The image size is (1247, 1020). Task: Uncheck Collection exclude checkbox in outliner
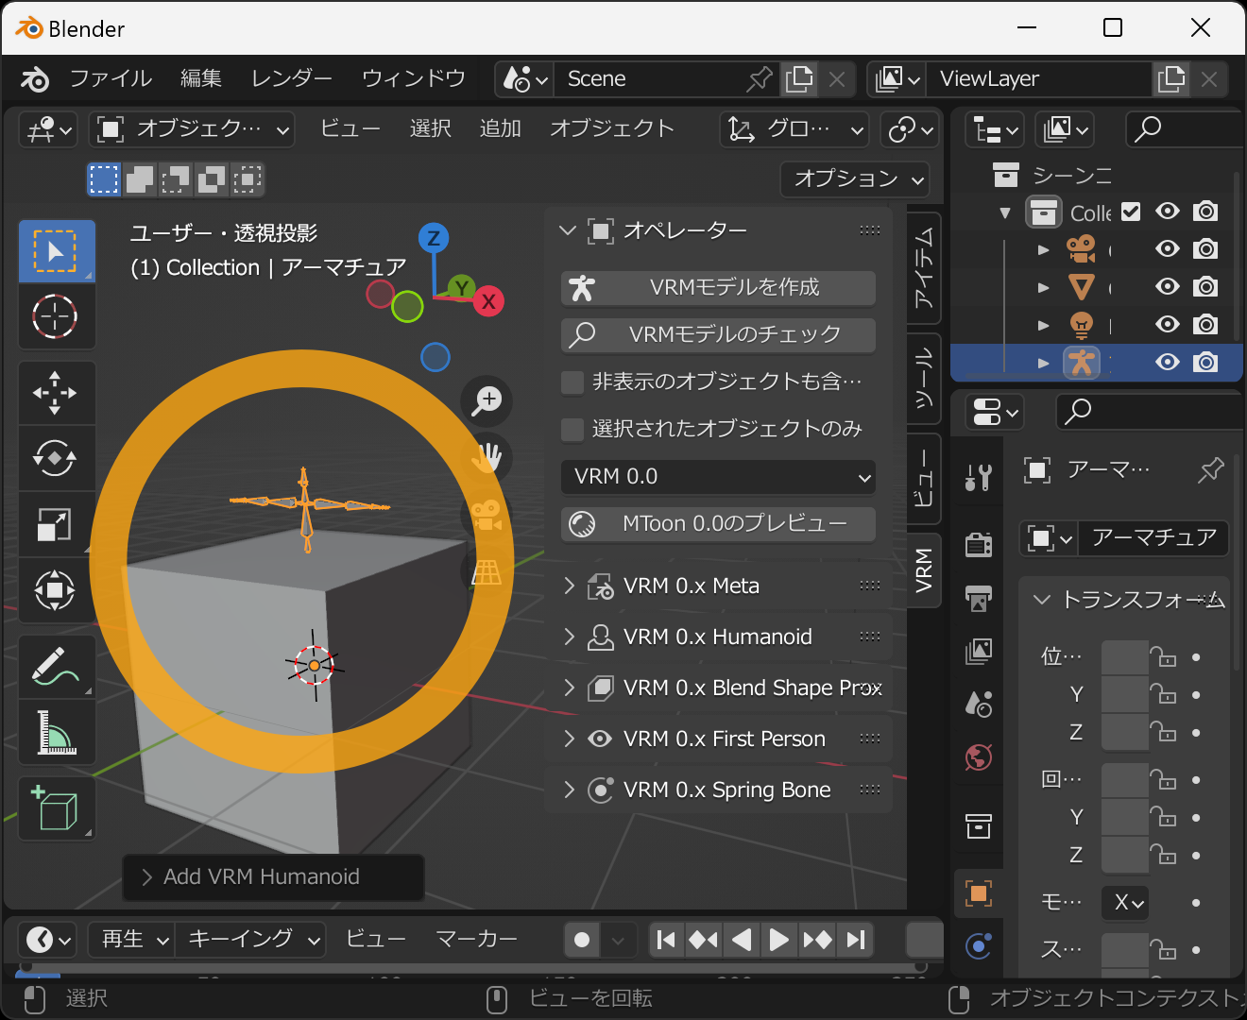(x=1131, y=212)
